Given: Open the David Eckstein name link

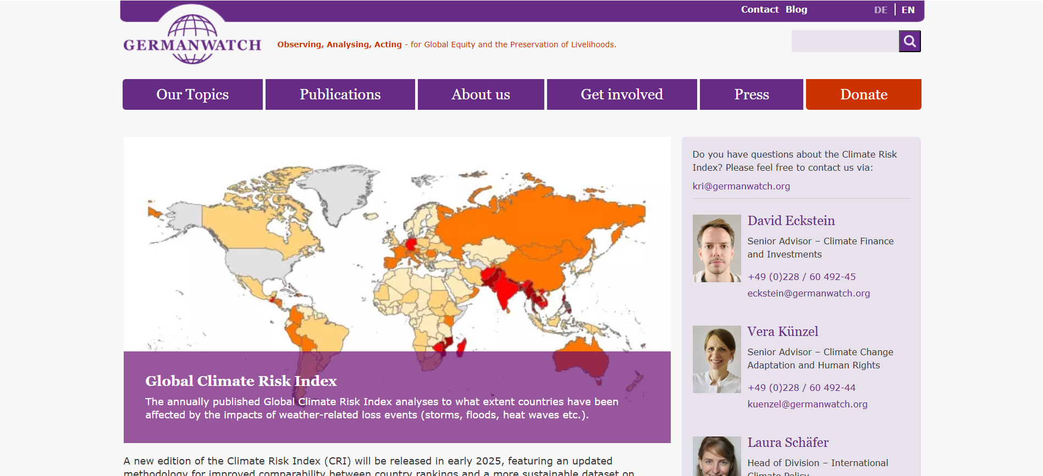Looking at the screenshot, I should [x=791, y=221].
